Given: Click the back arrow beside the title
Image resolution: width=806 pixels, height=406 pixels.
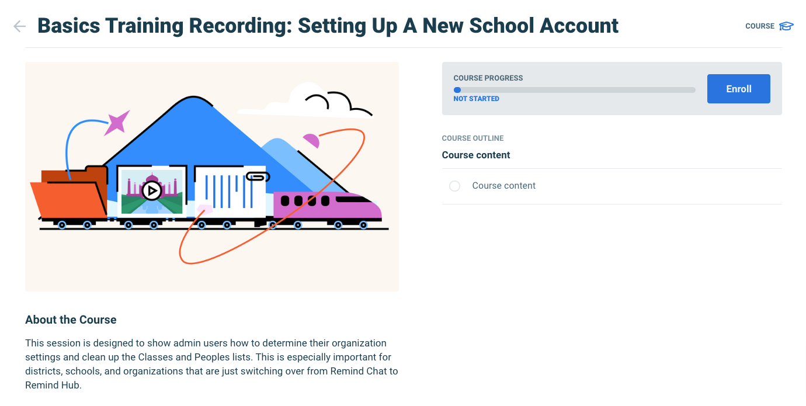Looking at the screenshot, I should [x=19, y=26].
